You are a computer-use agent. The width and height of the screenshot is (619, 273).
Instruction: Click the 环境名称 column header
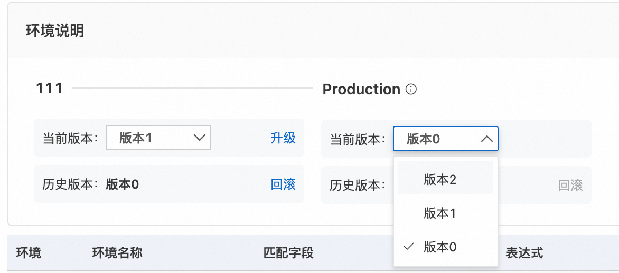(117, 253)
